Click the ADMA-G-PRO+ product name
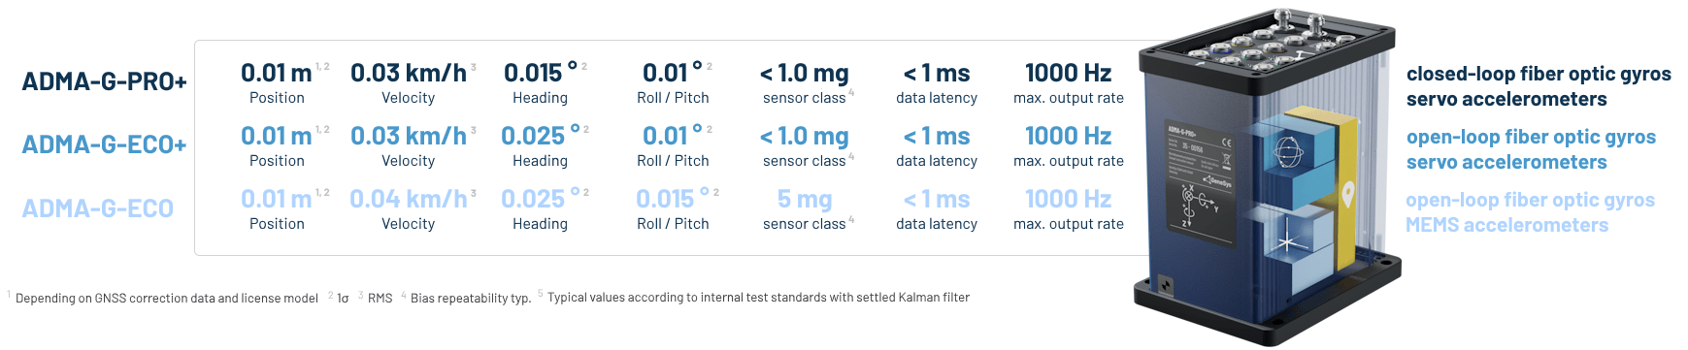Image resolution: width=1688 pixels, height=350 pixels. 104,81
